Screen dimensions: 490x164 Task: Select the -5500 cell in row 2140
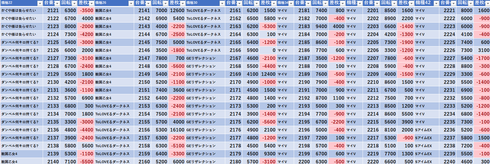(x=86, y=162)
